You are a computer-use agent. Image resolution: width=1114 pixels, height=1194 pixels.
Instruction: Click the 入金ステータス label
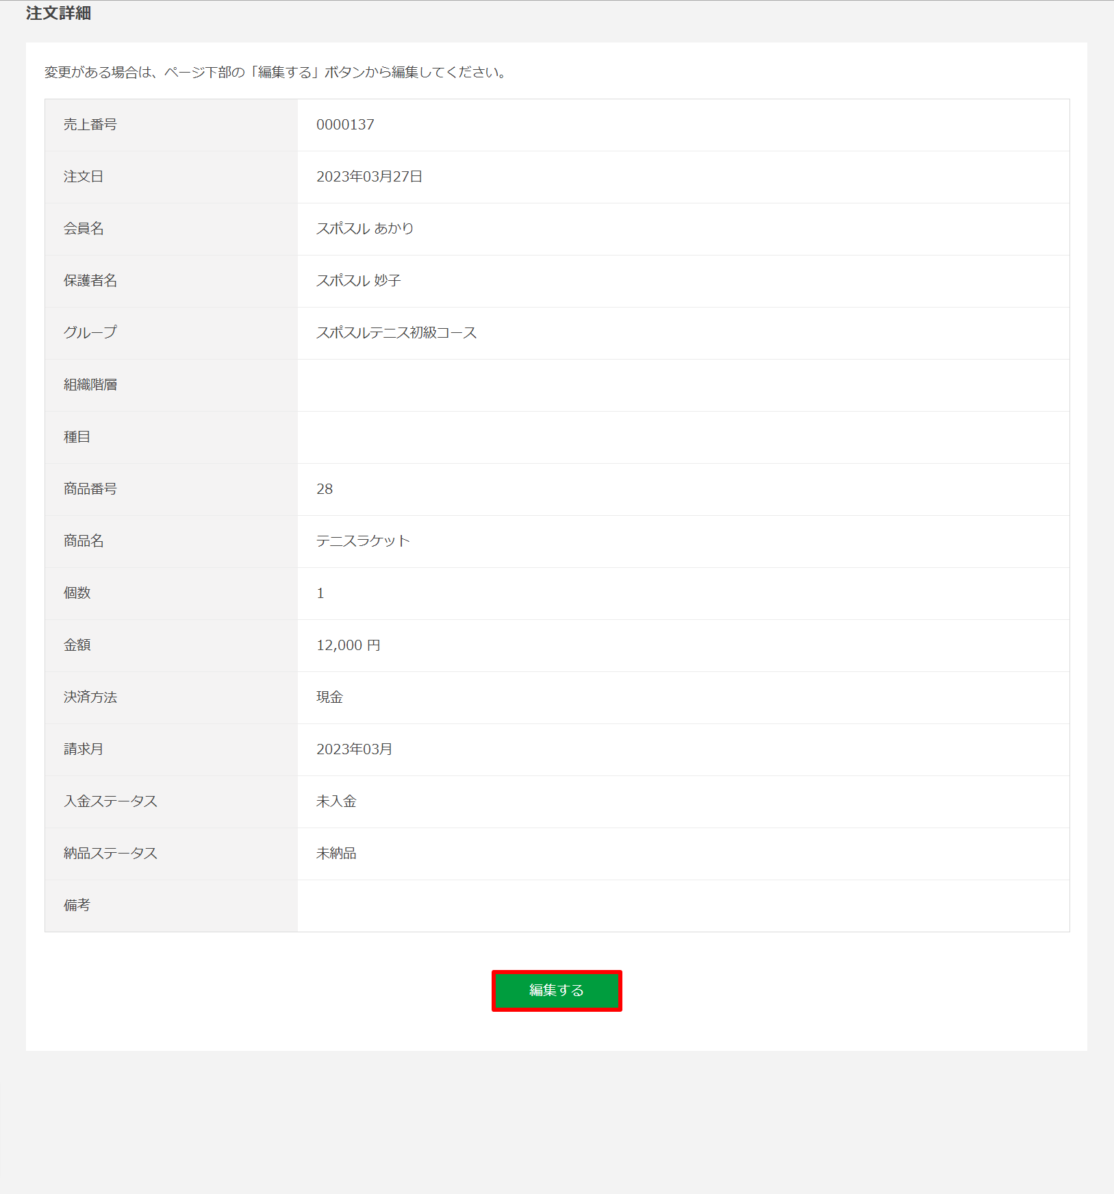(110, 801)
